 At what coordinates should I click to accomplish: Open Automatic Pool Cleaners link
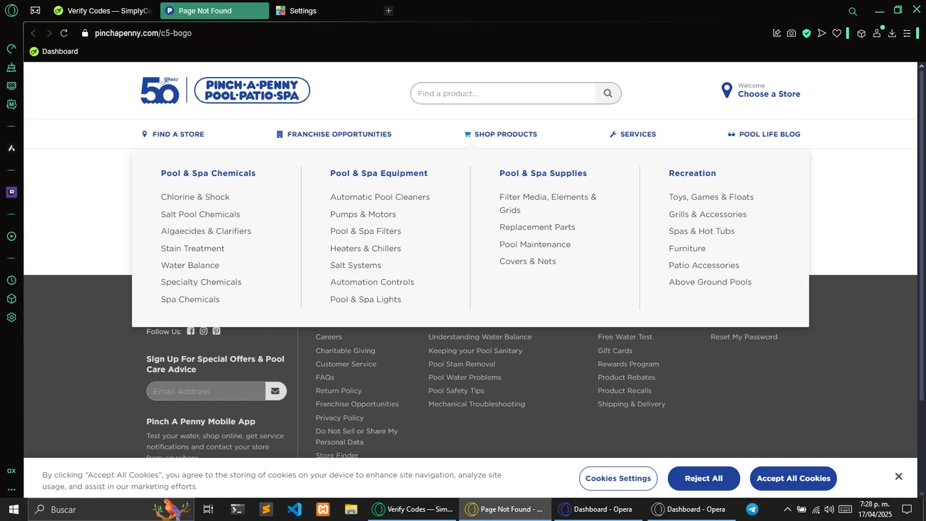380,197
